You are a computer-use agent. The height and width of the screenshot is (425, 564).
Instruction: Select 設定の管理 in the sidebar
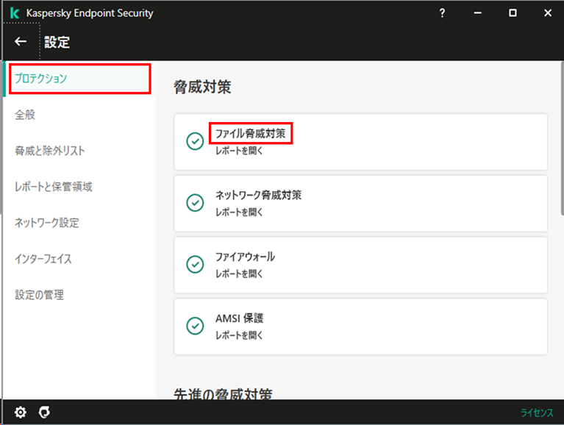[39, 295]
